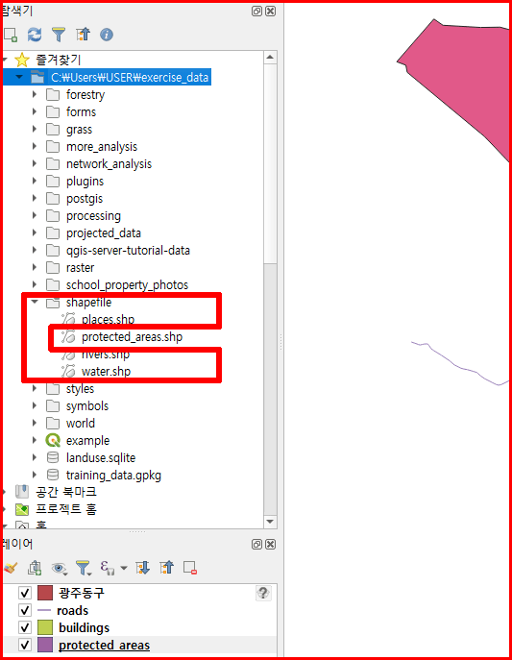Expand the network_analysis folder
Screen dimensions: 512x660
tap(35, 163)
